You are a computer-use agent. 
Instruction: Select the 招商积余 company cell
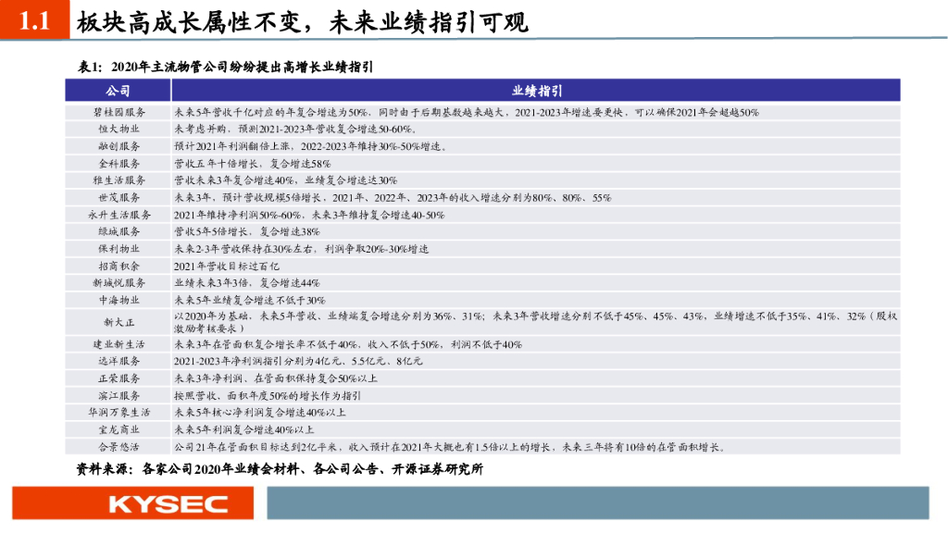click(118, 266)
